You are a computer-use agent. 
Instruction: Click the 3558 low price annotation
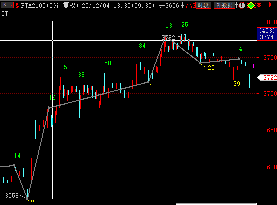pos(12,196)
